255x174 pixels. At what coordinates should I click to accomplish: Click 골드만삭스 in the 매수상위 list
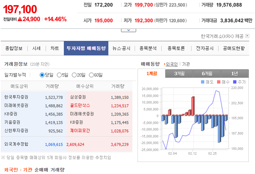(x=80, y=105)
